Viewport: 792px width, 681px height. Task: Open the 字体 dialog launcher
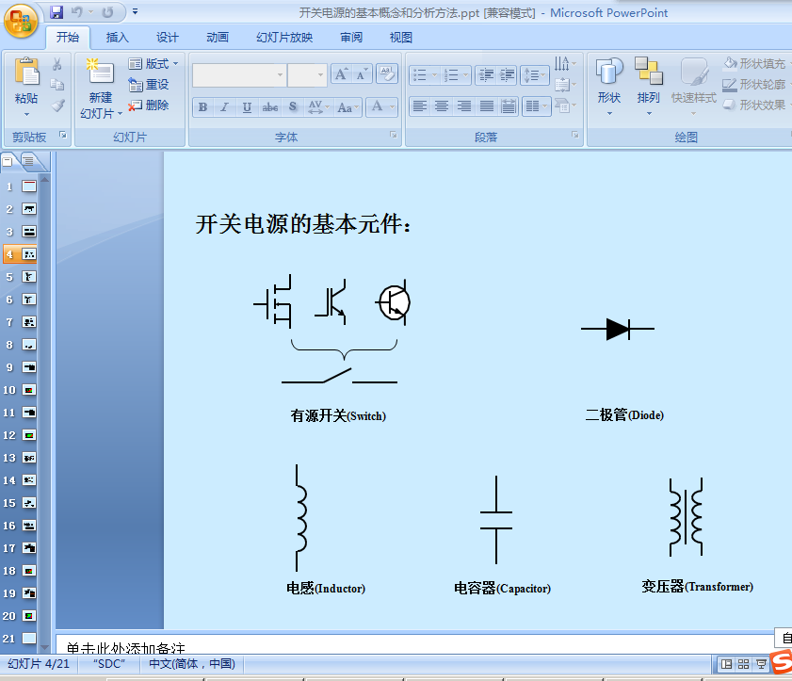pyautogui.click(x=394, y=135)
